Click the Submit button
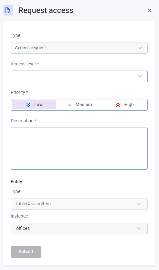The width and height of the screenshot is (159, 270). pyautogui.click(x=26, y=252)
